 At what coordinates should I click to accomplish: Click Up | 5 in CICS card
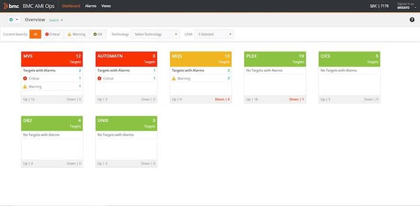click(x=325, y=100)
